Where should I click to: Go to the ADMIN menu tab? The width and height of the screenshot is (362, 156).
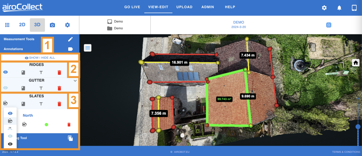point(208,7)
